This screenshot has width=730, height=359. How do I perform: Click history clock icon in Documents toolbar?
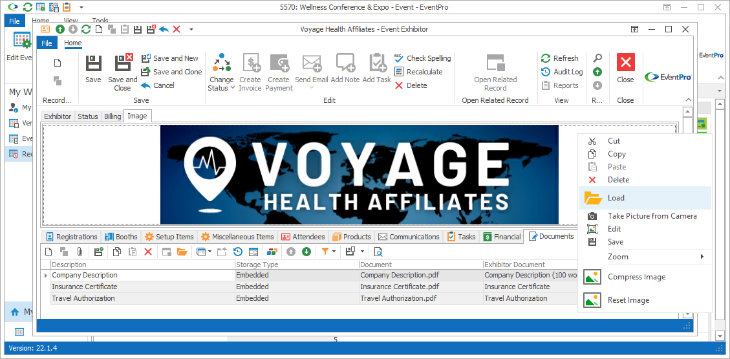click(238, 252)
